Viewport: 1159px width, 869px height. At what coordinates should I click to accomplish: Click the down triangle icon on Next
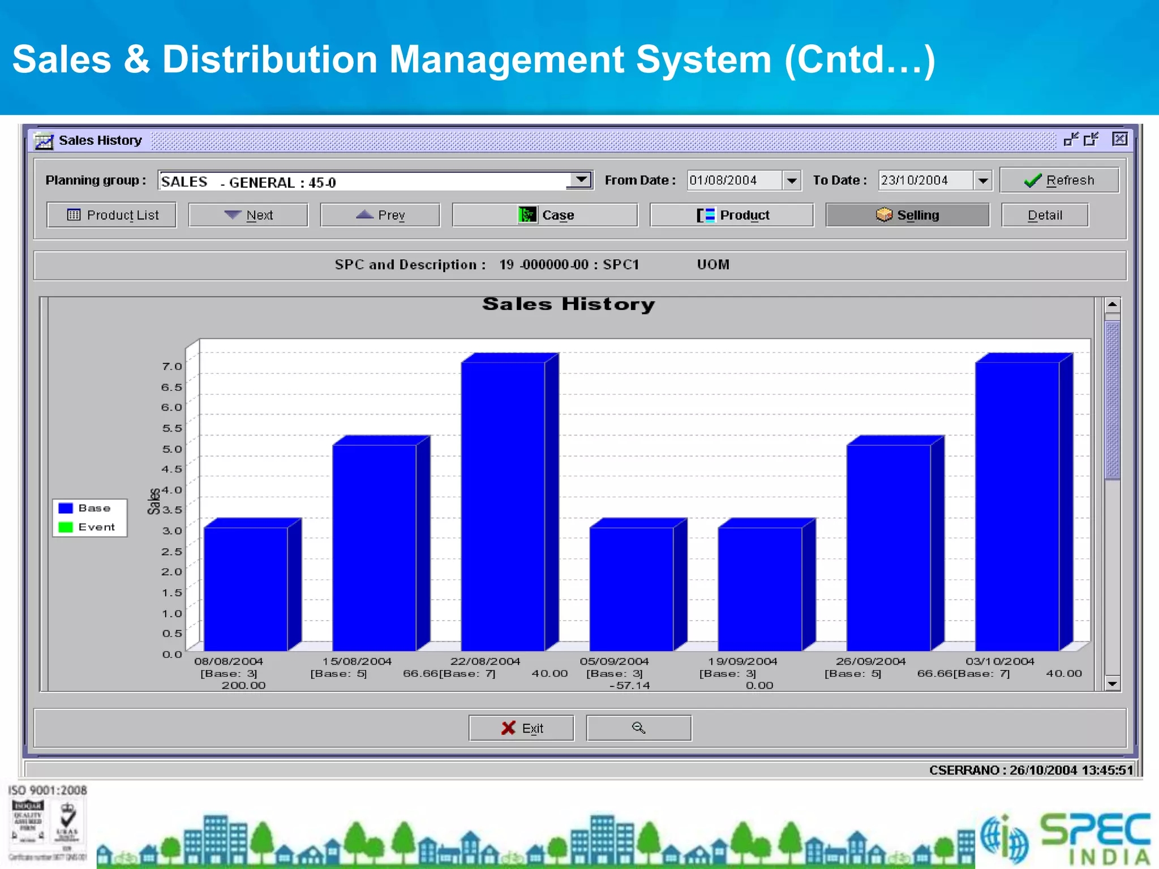tap(233, 214)
